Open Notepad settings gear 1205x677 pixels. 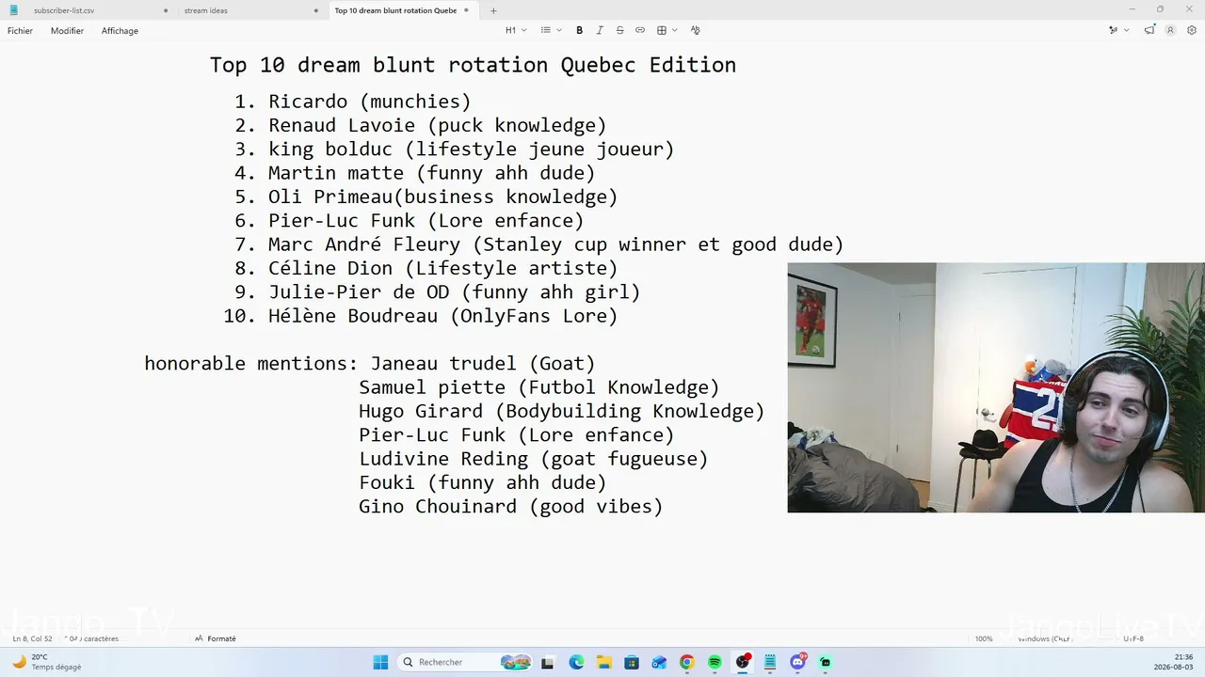[x=1192, y=30]
